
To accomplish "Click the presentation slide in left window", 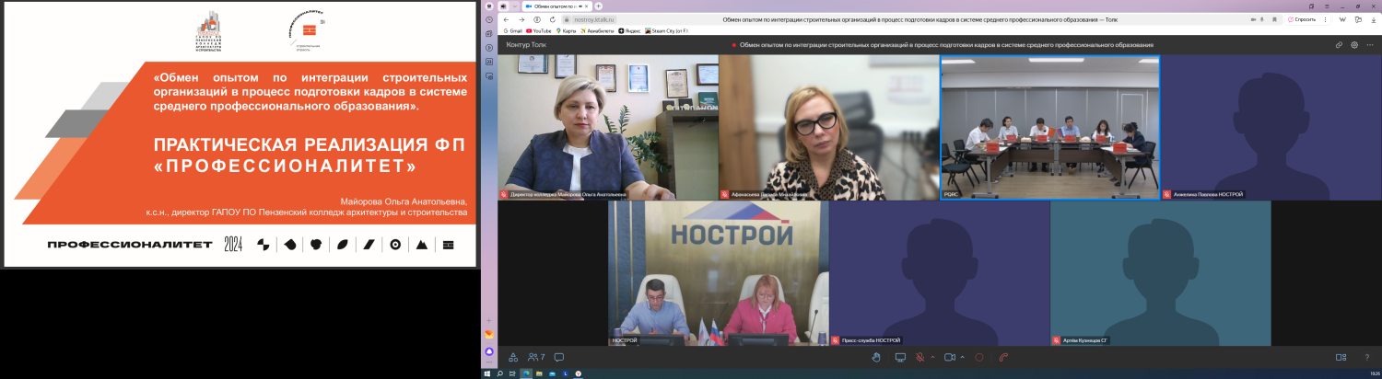I will point(240,134).
